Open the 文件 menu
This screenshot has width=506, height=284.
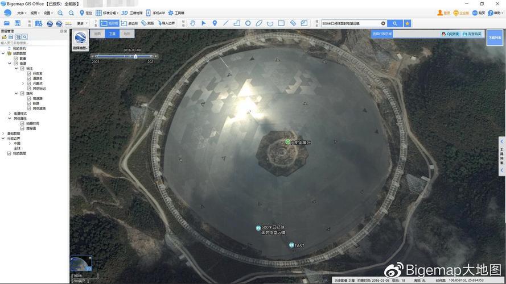[21, 12]
